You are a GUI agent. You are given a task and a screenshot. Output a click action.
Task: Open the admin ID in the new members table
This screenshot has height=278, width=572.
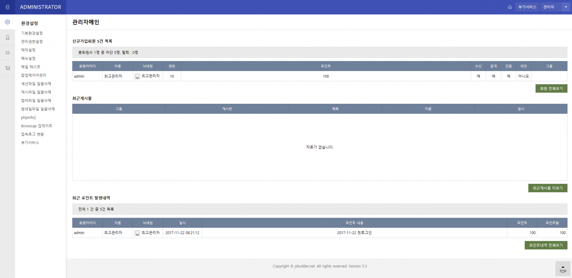pos(79,76)
